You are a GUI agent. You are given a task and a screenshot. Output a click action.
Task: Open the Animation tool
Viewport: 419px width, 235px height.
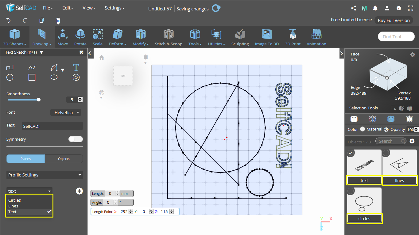[316, 38]
